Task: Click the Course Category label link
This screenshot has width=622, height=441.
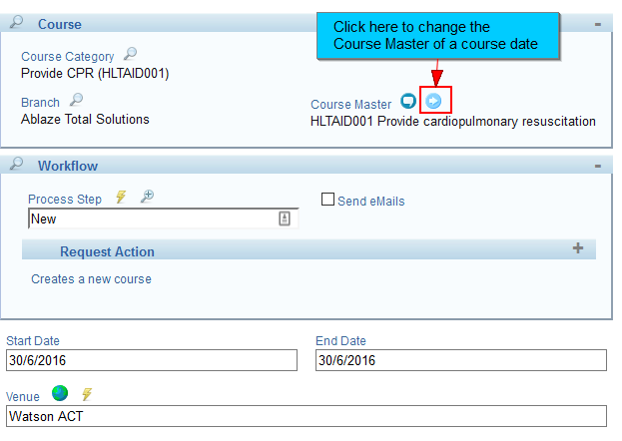Action: 68,57
